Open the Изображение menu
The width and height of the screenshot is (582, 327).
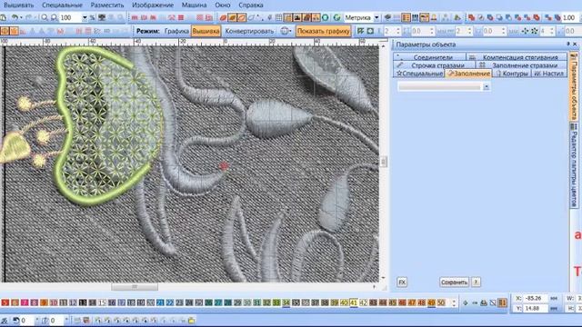click(x=153, y=5)
